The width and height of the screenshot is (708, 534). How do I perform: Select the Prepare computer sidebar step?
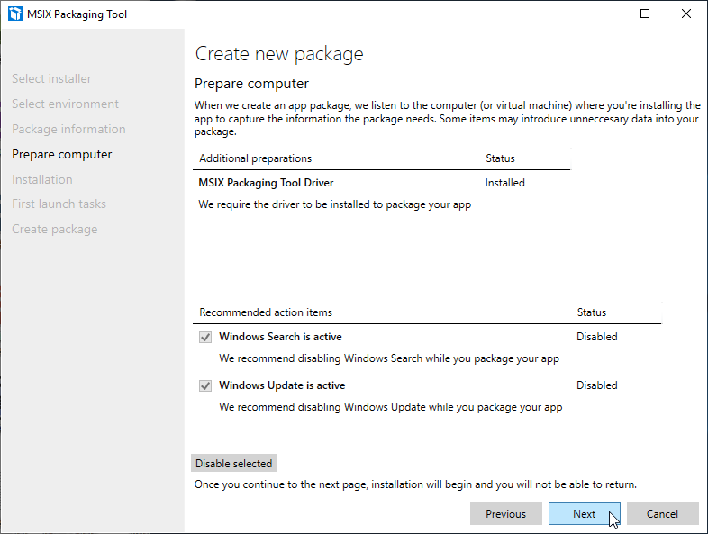62,155
